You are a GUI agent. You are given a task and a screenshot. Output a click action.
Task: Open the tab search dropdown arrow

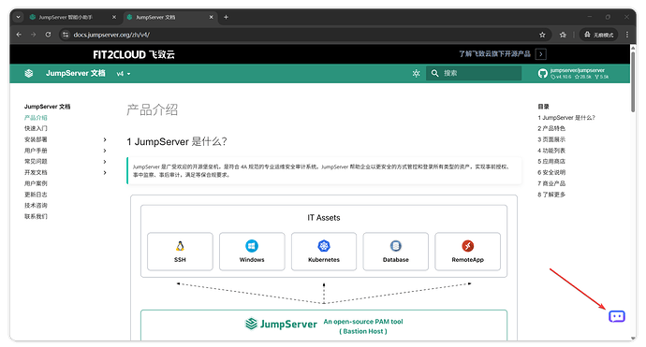click(x=18, y=17)
